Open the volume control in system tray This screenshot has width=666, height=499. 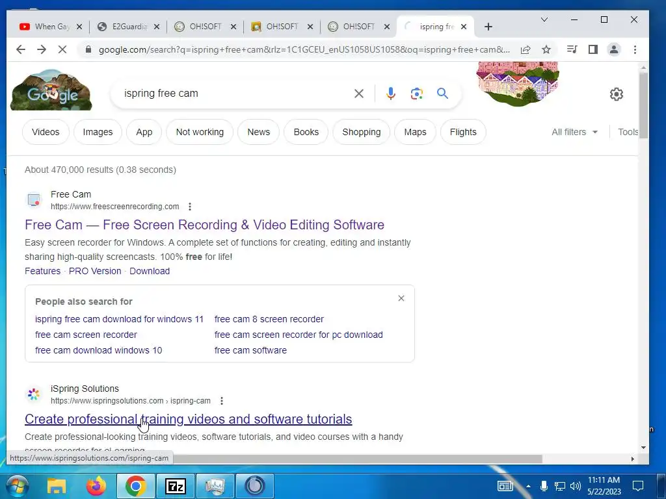[576, 486]
